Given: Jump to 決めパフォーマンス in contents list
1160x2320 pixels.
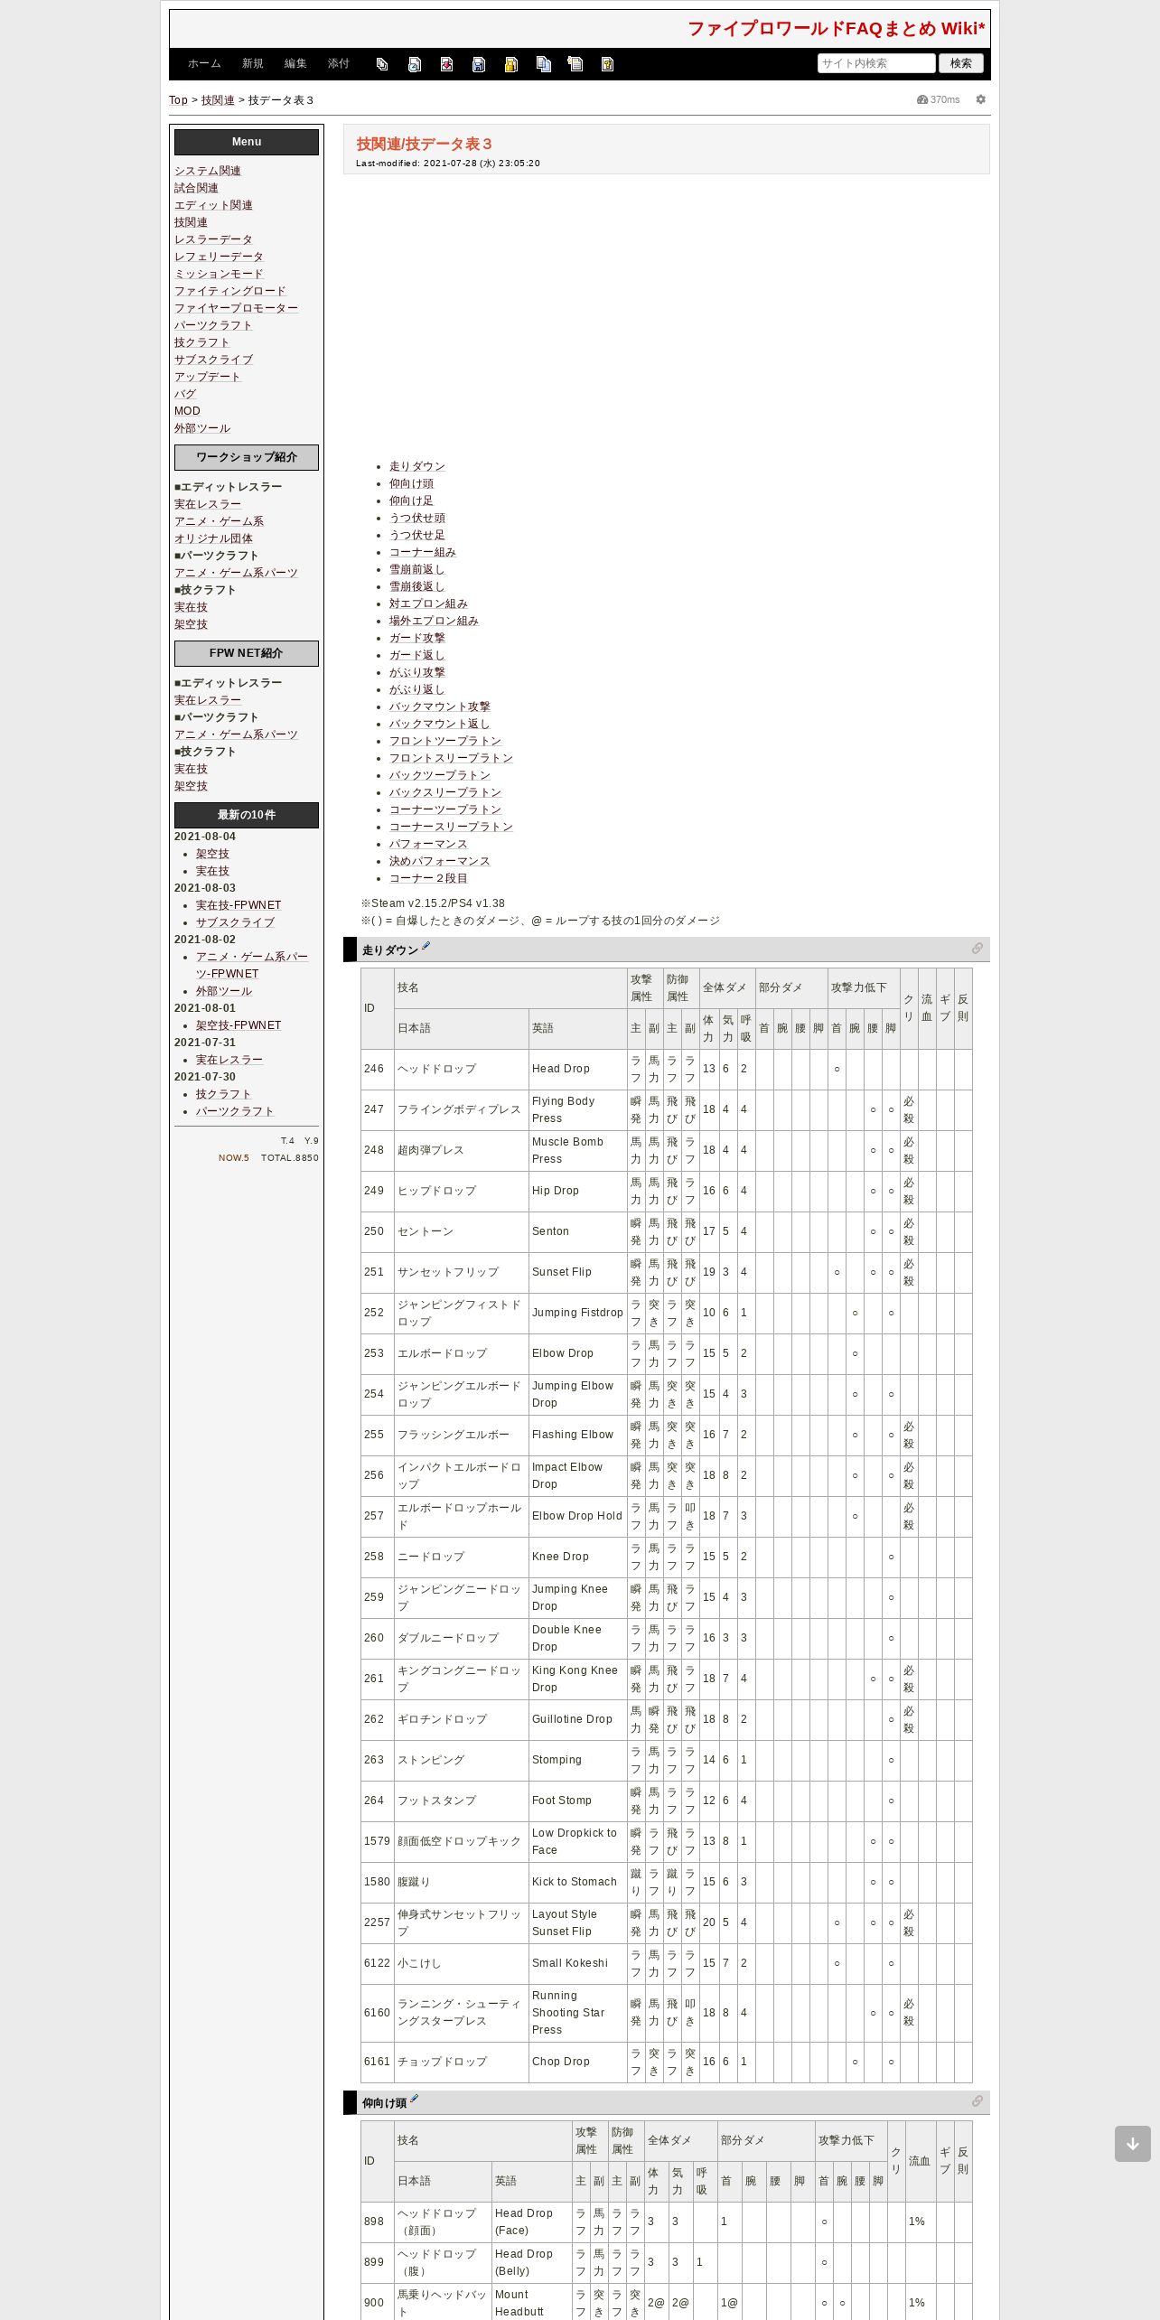Looking at the screenshot, I should pos(440,861).
